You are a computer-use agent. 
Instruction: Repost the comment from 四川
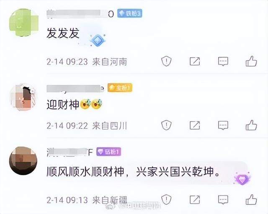point(195,125)
